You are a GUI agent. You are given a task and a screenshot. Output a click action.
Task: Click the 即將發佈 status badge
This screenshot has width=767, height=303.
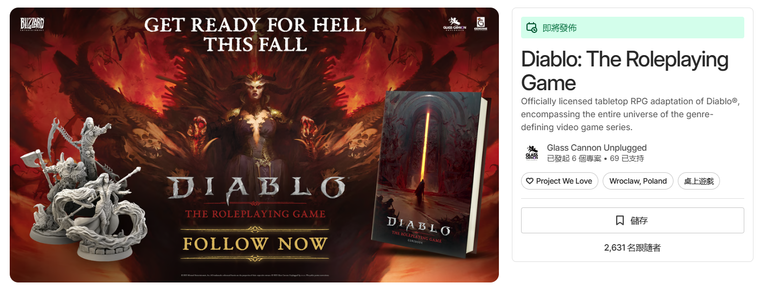pyautogui.click(x=632, y=28)
